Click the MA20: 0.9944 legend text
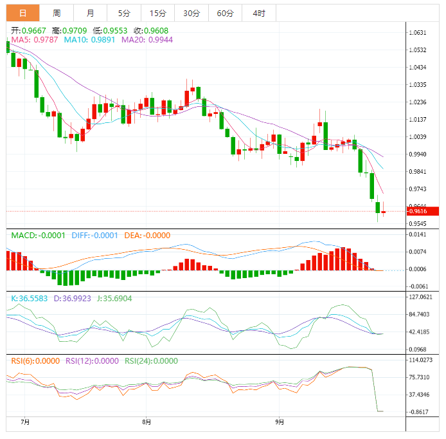The image size is (446, 439). 147,40
